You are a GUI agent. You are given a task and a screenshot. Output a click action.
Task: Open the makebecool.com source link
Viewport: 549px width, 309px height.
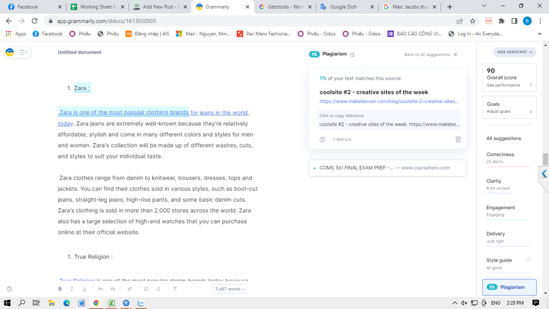(x=389, y=101)
